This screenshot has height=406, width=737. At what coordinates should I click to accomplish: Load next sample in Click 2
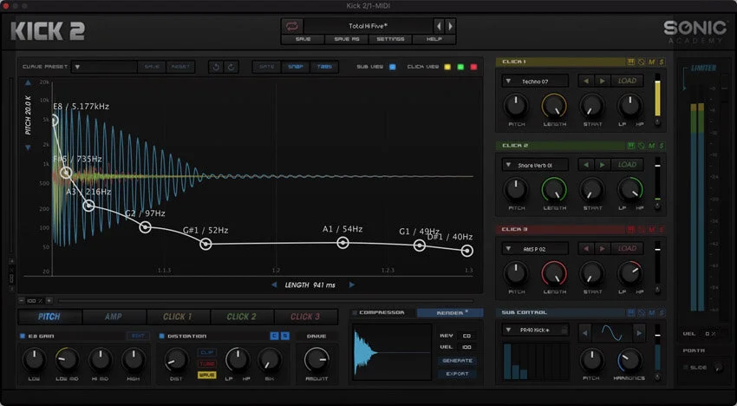click(602, 165)
